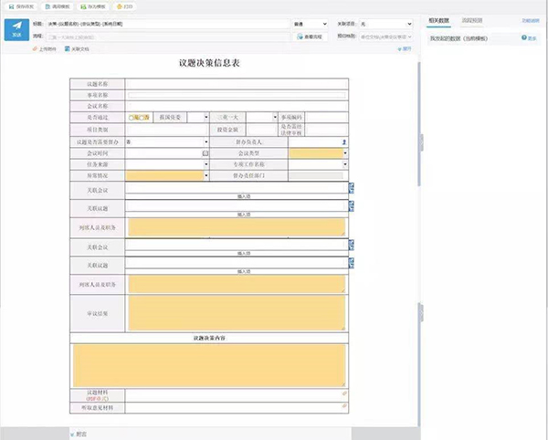Click the 更多 help link in right panel

pos(529,38)
